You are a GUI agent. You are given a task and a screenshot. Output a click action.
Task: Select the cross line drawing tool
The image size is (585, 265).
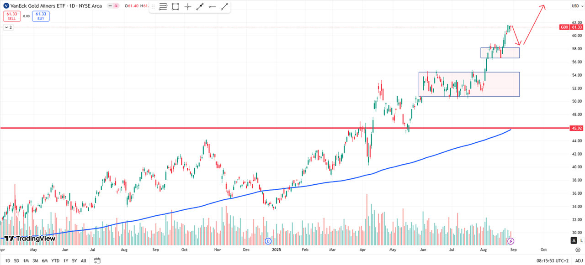pos(187,7)
